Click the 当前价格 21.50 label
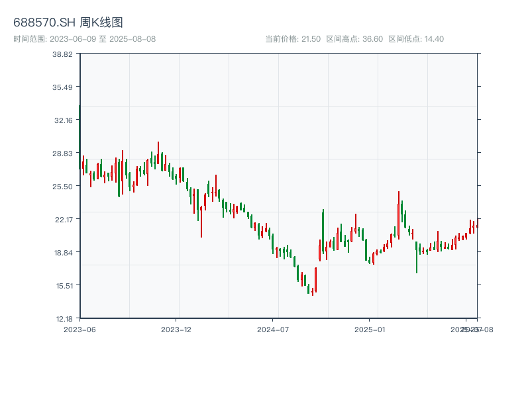Image resolution: width=530 pixels, height=397 pixels. (293, 39)
